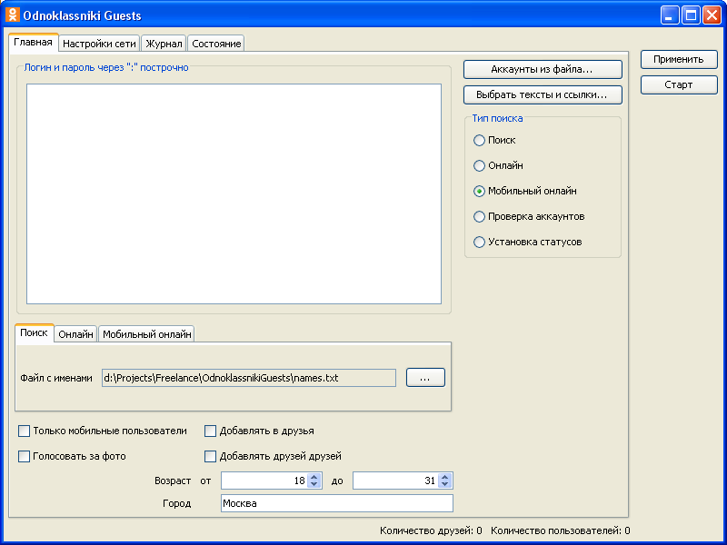Image resolution: width=727 pixels, height=545 pixels.
Task: Select the Онлайн search type radio button
Action: coord(479,166)
